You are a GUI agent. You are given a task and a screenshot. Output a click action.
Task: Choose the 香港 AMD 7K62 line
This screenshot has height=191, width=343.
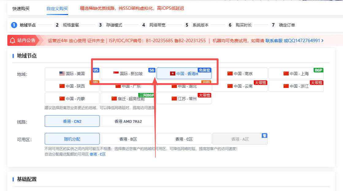point(128,121)
